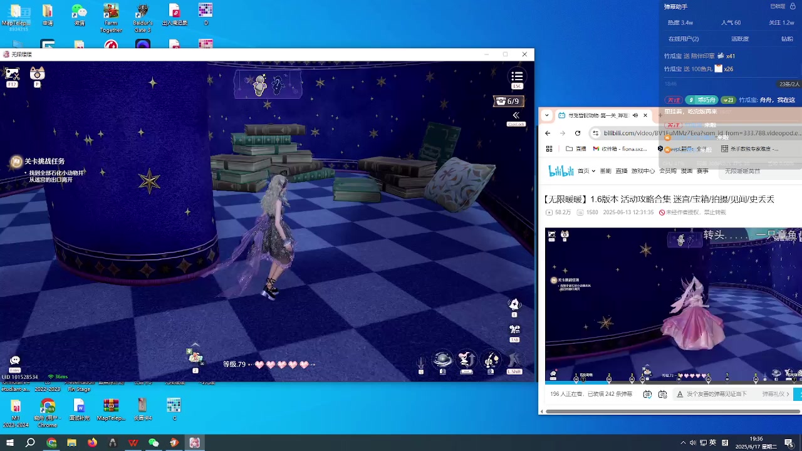Collapse the side panel with double-chevron arrow
802x451 pixels.
point(516,115)
